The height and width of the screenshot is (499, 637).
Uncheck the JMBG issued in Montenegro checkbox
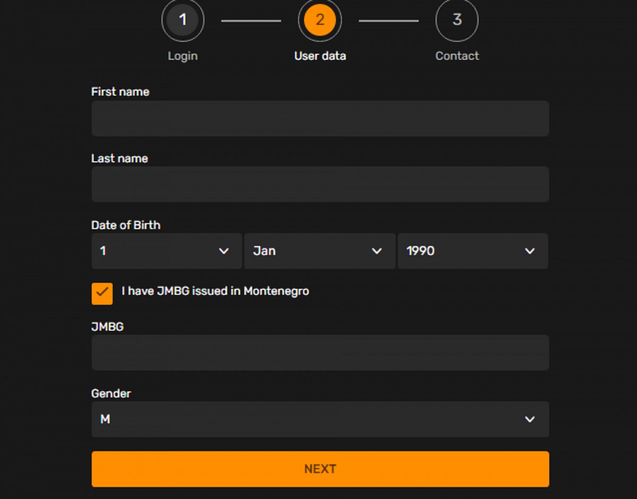pyautogui.click(x=102, y=294)
